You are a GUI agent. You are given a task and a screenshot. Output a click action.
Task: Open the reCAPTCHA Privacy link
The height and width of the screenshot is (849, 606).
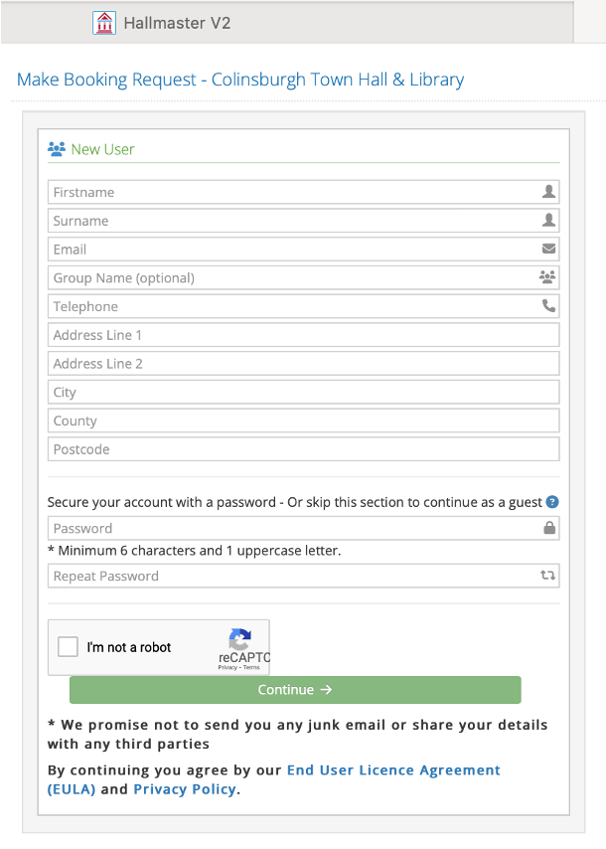pos(227,668)
